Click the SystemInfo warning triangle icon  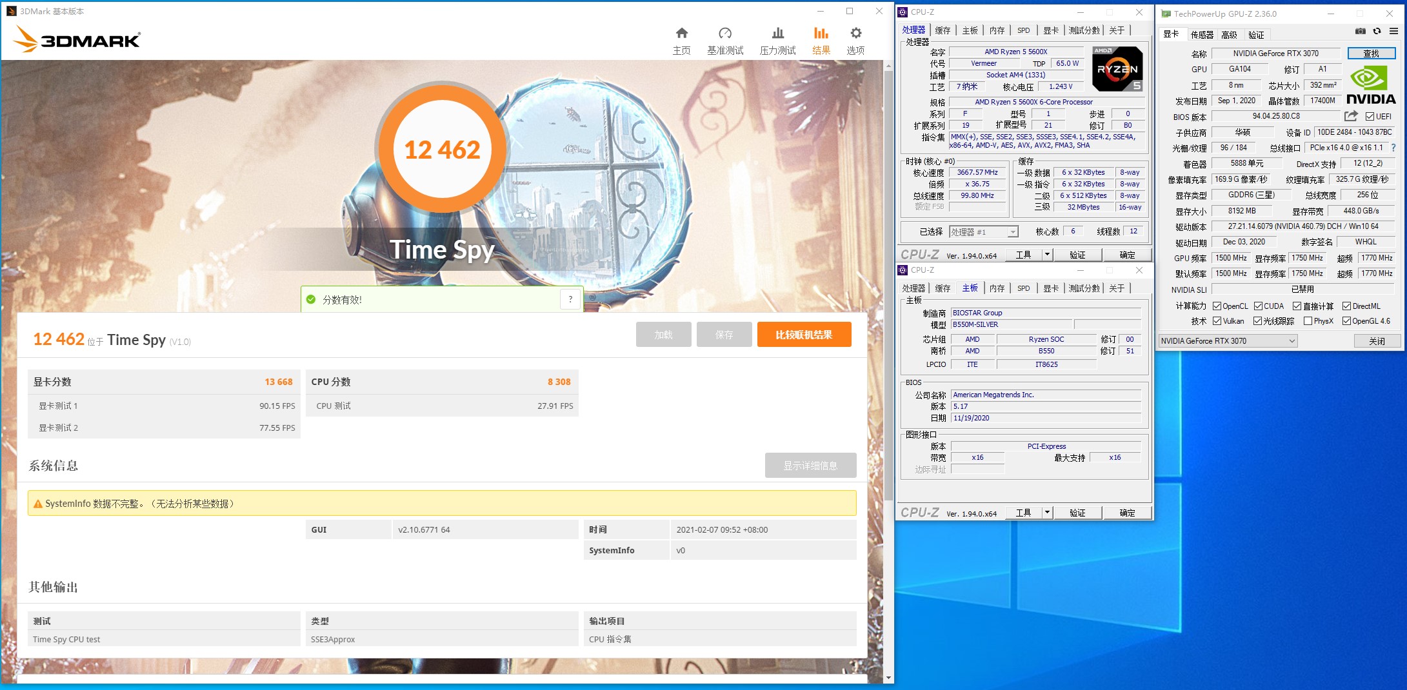38,504
